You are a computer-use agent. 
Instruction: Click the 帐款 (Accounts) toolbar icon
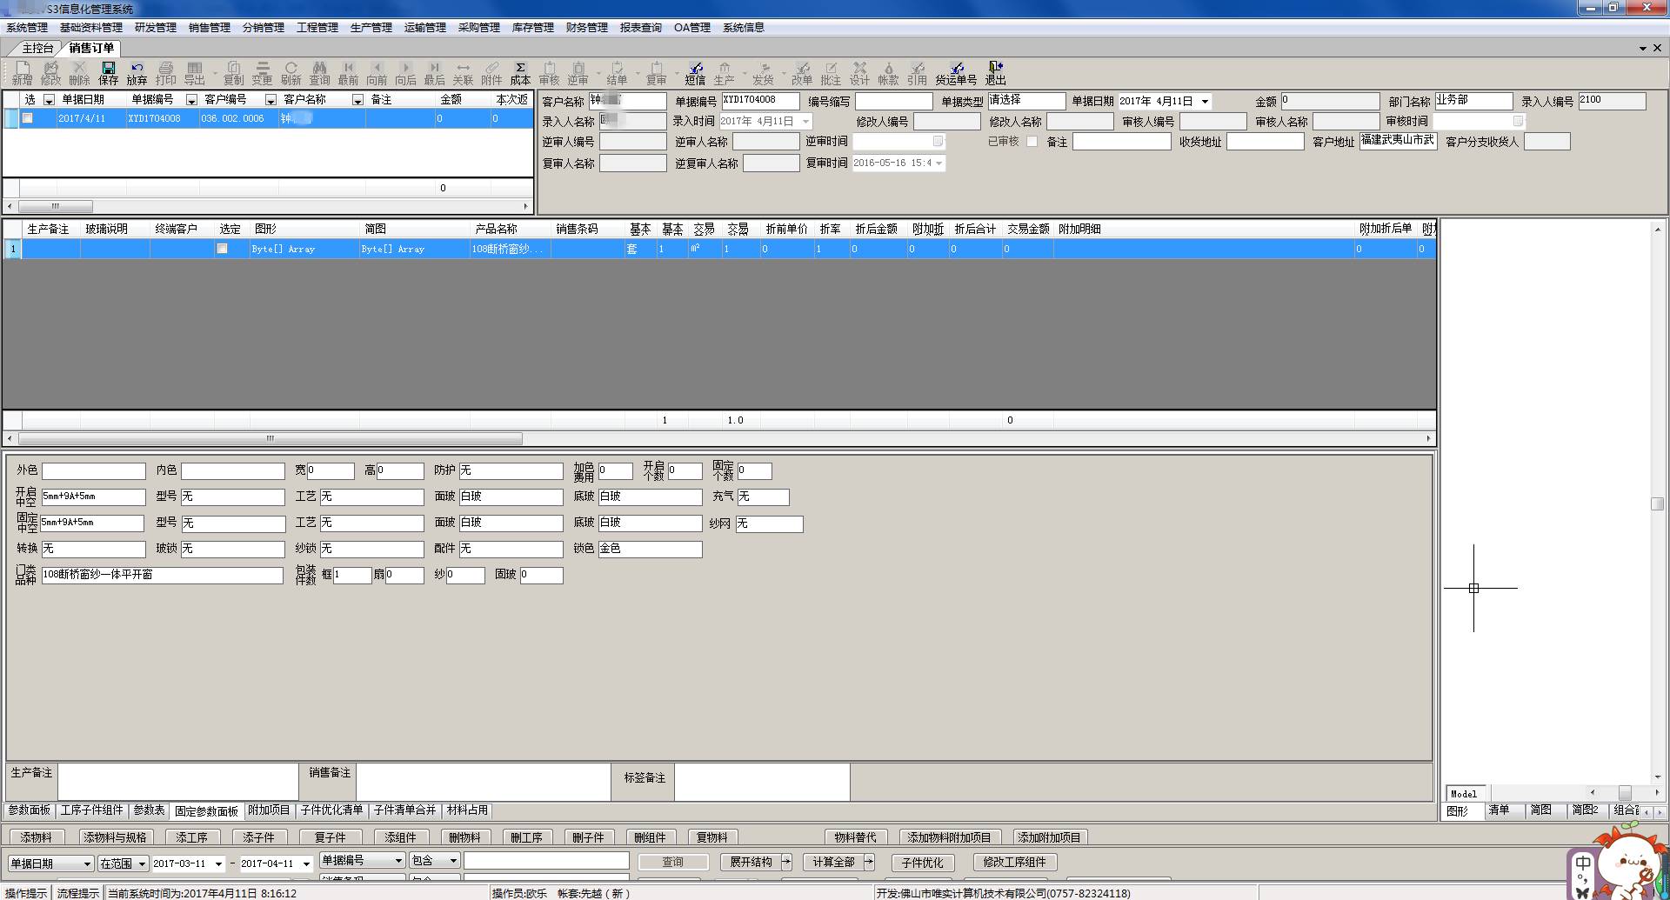(888, 73)
